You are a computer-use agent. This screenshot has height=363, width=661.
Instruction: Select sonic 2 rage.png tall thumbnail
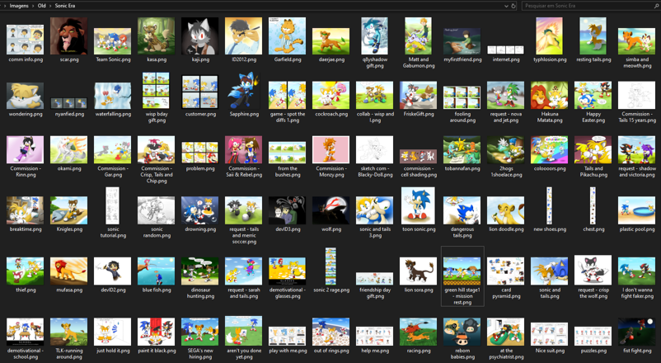[x=331, y=266]
